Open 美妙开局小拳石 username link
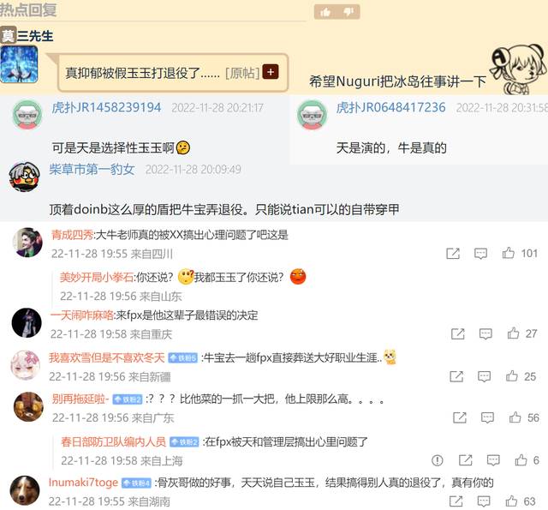548x510 pixels. 97,278
